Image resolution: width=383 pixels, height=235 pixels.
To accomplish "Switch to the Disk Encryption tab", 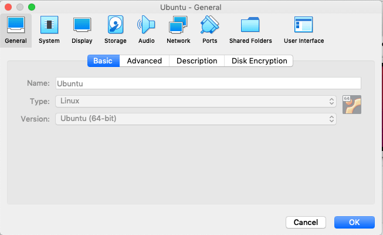I will [x=259, y=61].
